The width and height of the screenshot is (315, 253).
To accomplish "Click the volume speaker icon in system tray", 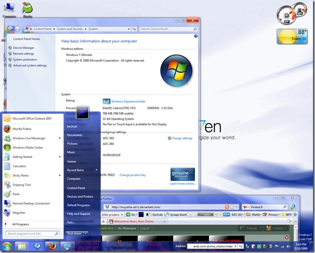I will tap(289, 246).
